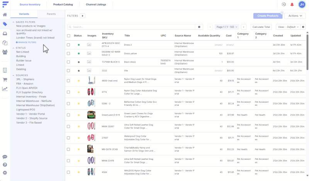This screenshot has width=309, height=181.
Task: Open the help question mark sidebar icon
Action: click(x=5, y=165)
